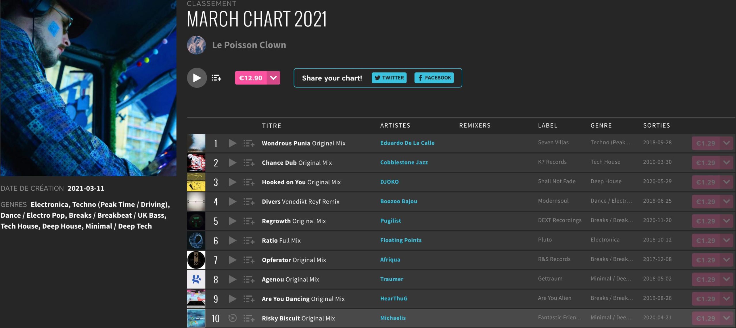
Task: Play Wondrous Punia track
Action: tap(232, 143)
